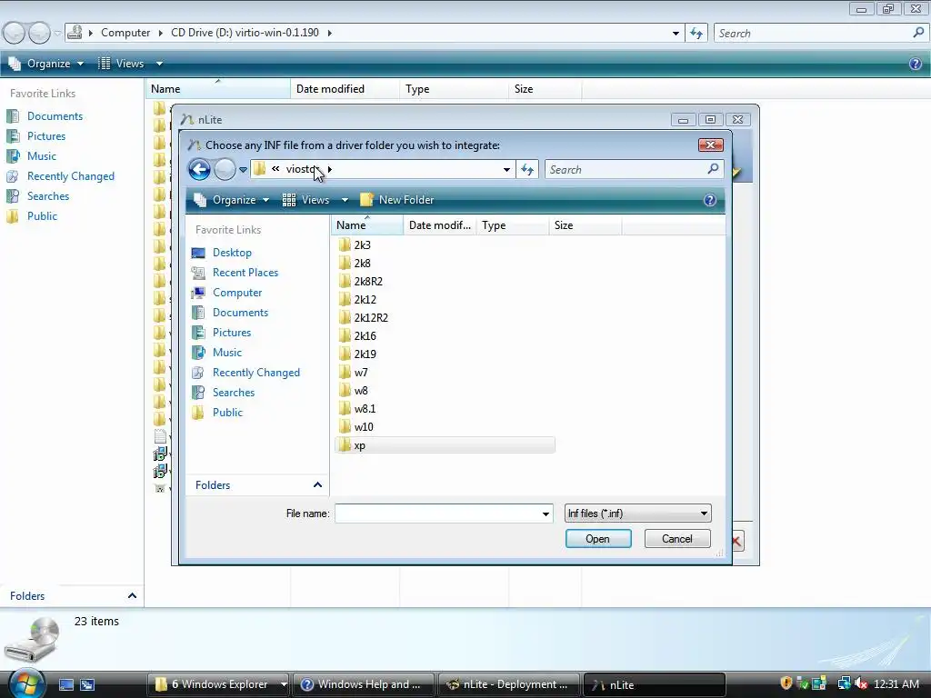This screenshot has width=931, height=698.
Task: Refresh the file dialog folder listing
Action: tap(527, 170)
